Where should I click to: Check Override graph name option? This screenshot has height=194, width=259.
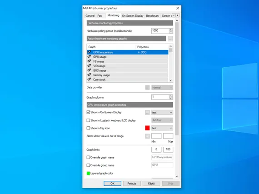88,157
